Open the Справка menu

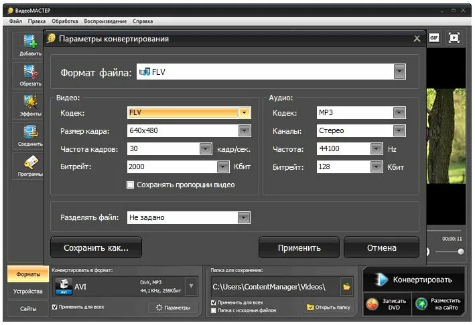pyautogui.click(x=143, y=21)
